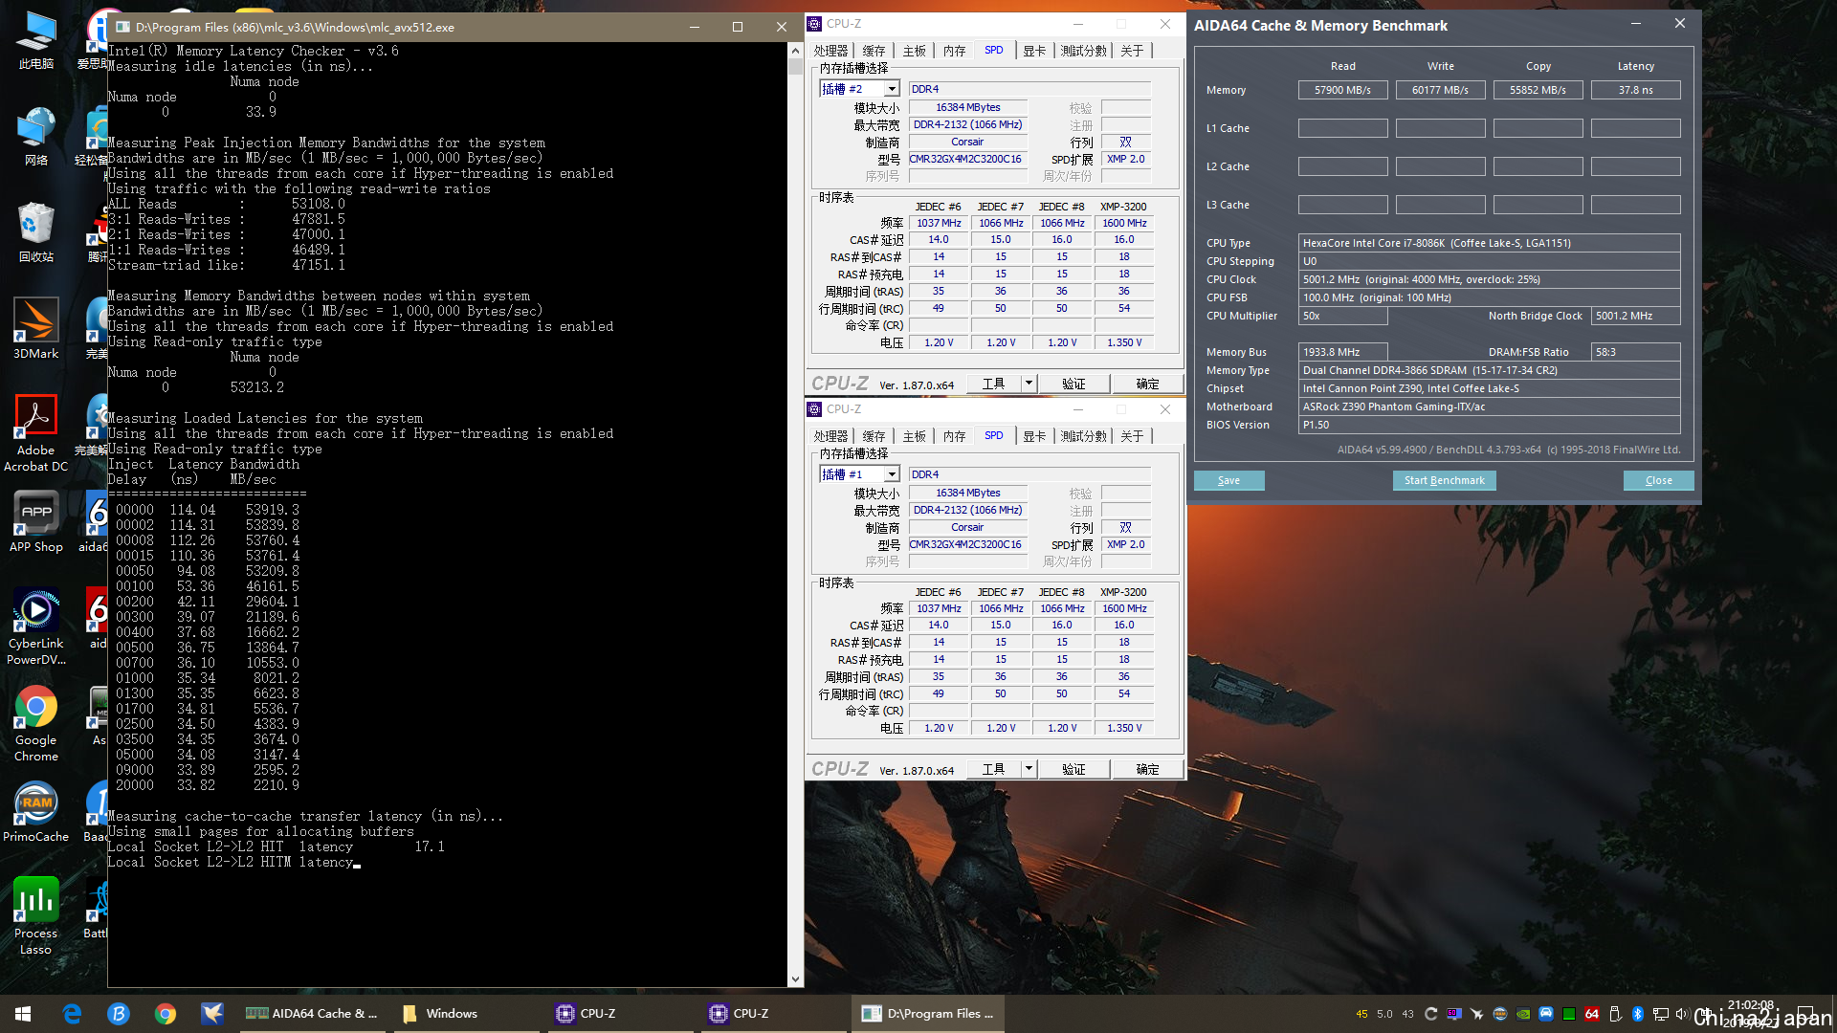The image size is (1837, 1033).
Task: Click the Memory Write 60177 MB/s field
Action: 1440,90
